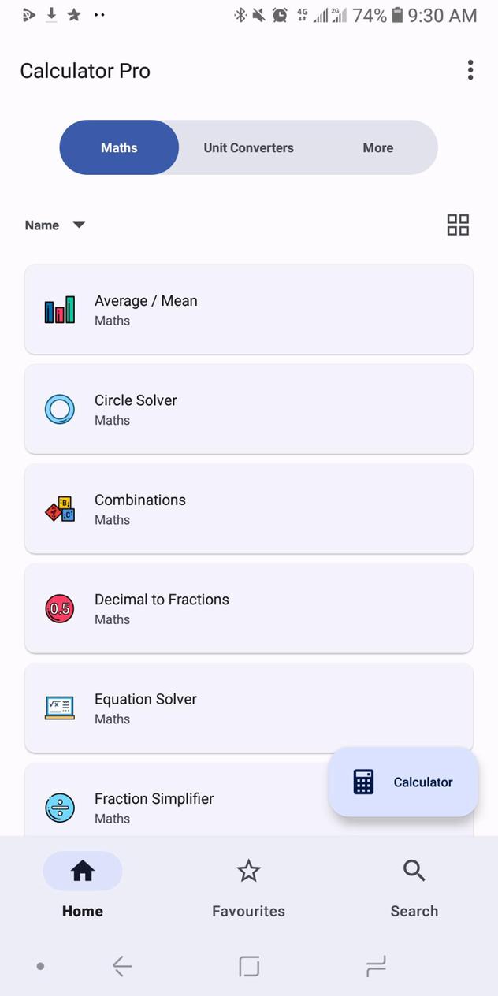Viewport: 498px width, 996px height.
Task: Click the Name sort label
Action: (x=42, y=225)
